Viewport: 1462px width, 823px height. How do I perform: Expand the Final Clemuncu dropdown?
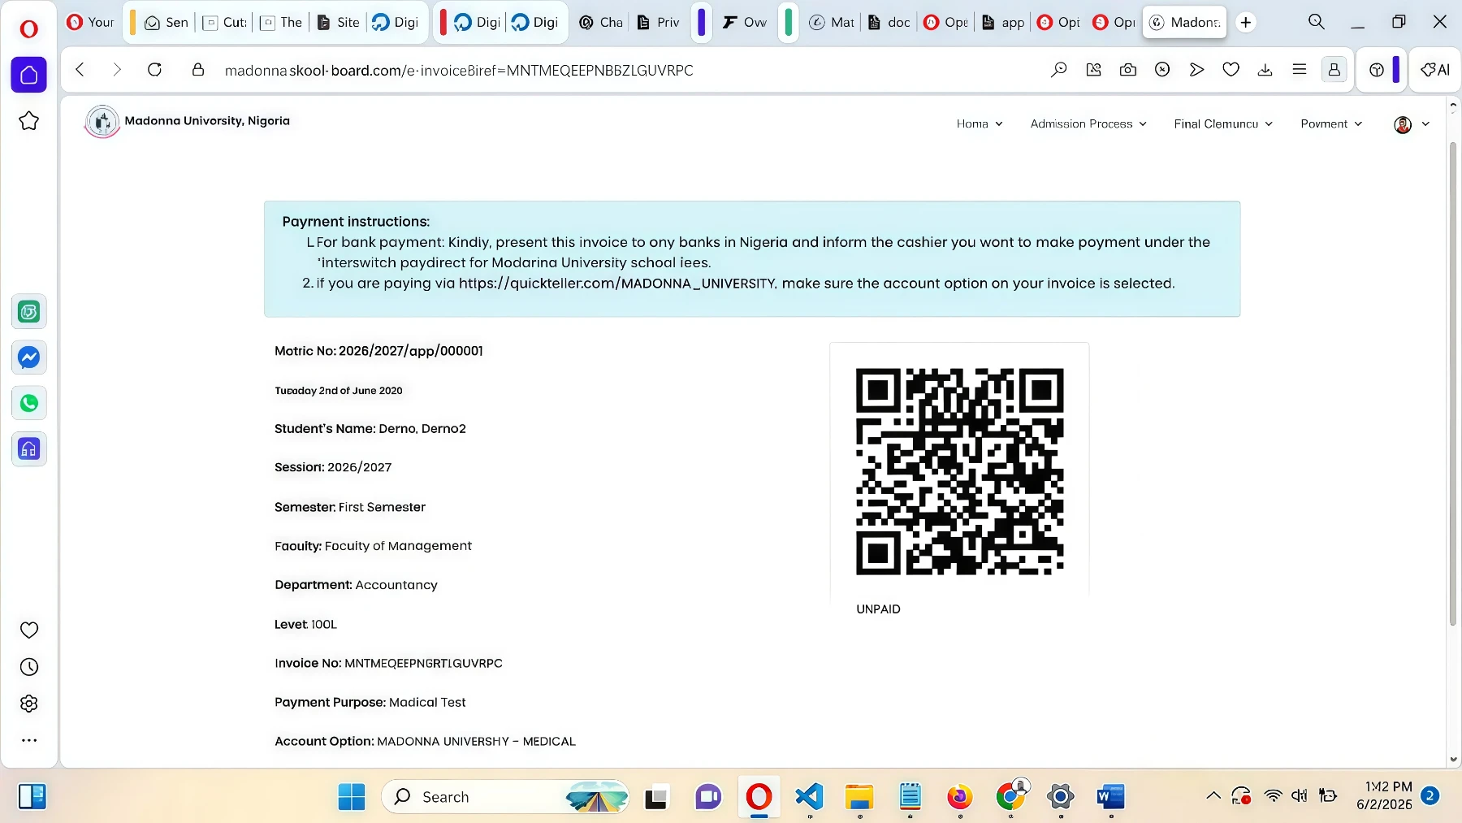(x=1223, y=123)
